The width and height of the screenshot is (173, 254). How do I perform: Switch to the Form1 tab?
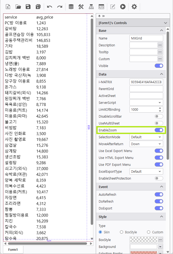[x=13, y=249]
